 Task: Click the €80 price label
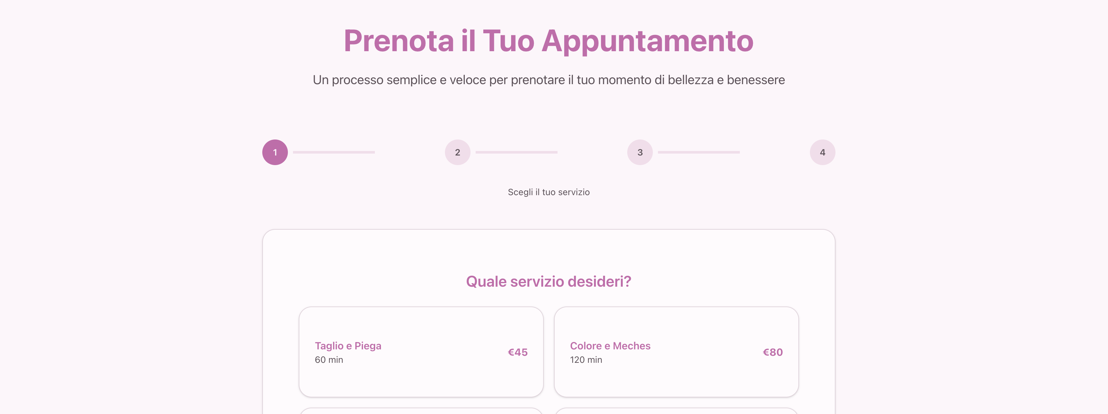tap(772, 352)
